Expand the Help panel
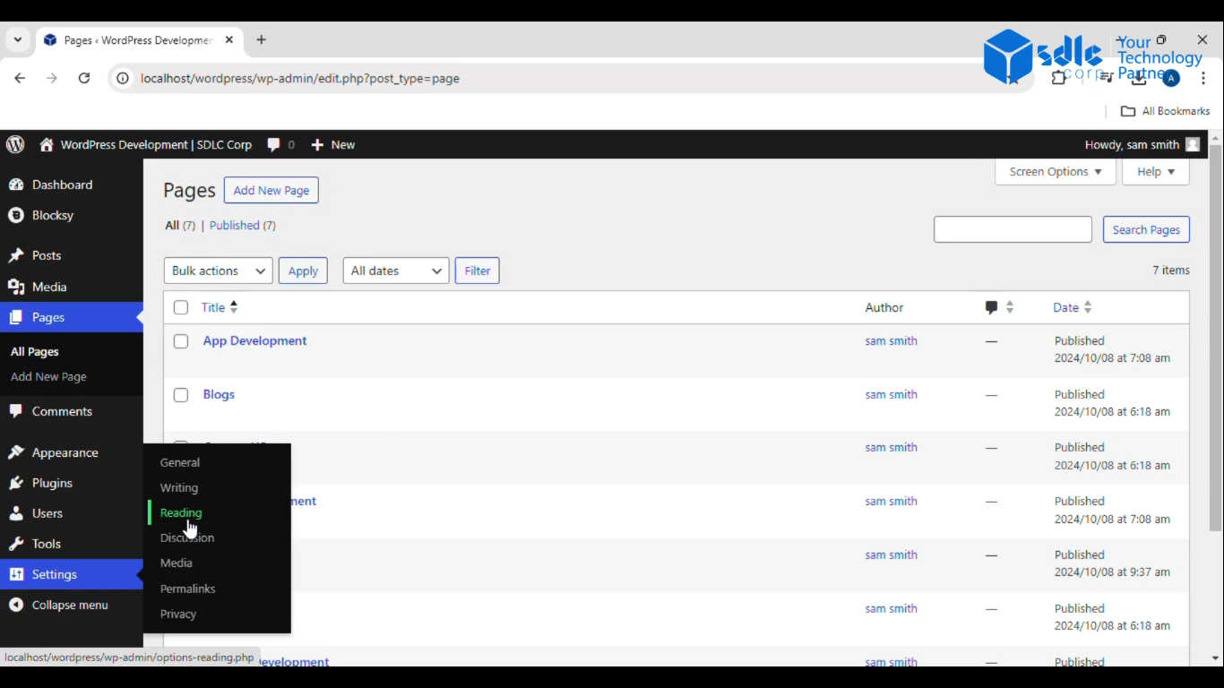 coord(1156,171)
